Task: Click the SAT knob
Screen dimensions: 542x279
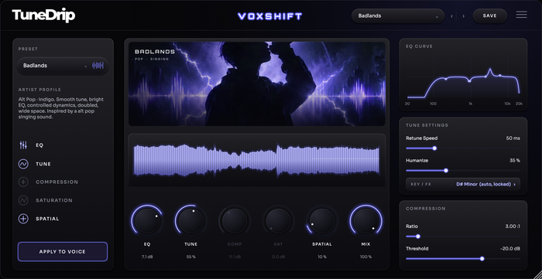Action: click(x=278, y=221)
